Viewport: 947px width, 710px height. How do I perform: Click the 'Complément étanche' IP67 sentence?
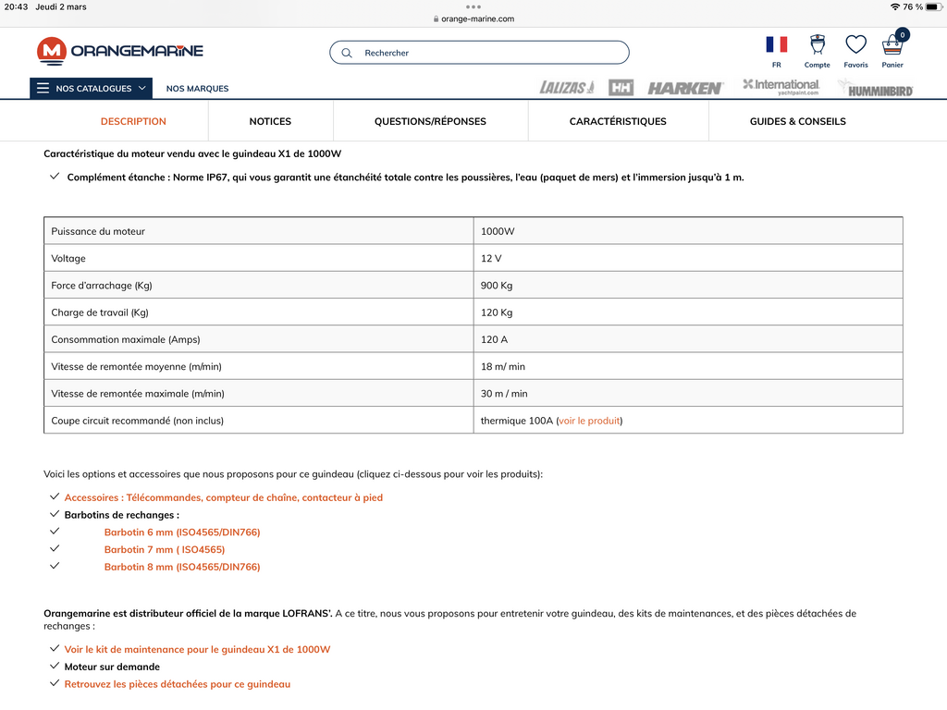click(405, 177)
